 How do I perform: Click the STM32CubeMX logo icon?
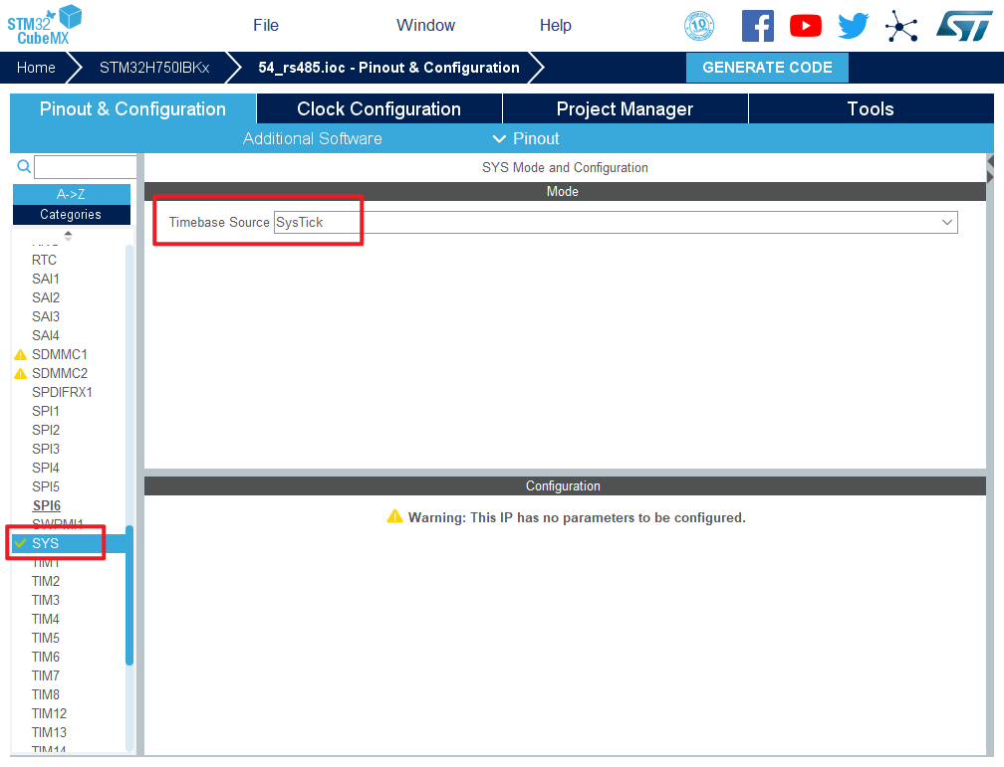[45, 24]
